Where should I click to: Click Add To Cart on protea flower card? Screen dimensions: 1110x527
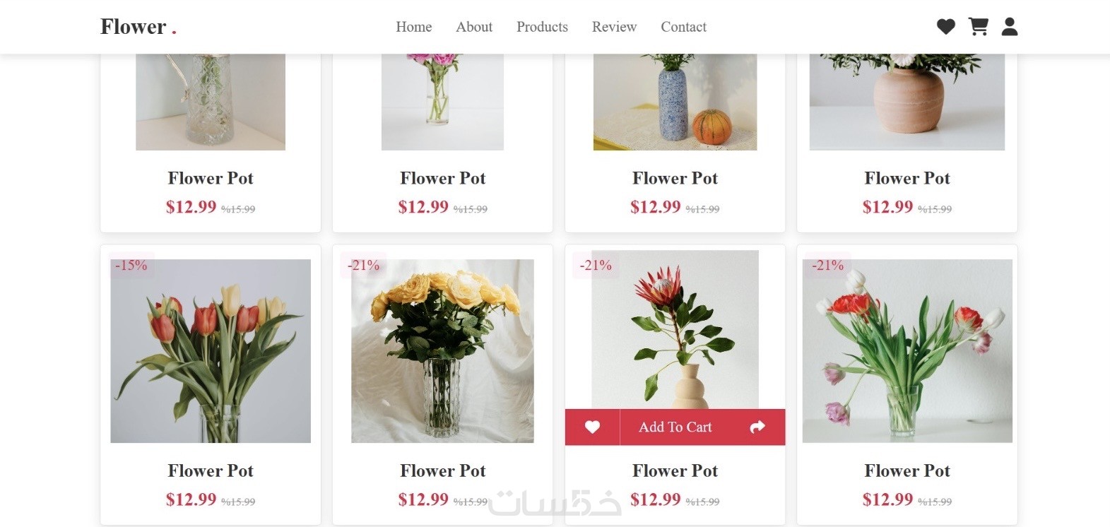(675, 427)
